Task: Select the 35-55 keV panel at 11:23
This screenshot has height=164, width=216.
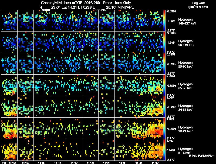Action: coord(90,85)
